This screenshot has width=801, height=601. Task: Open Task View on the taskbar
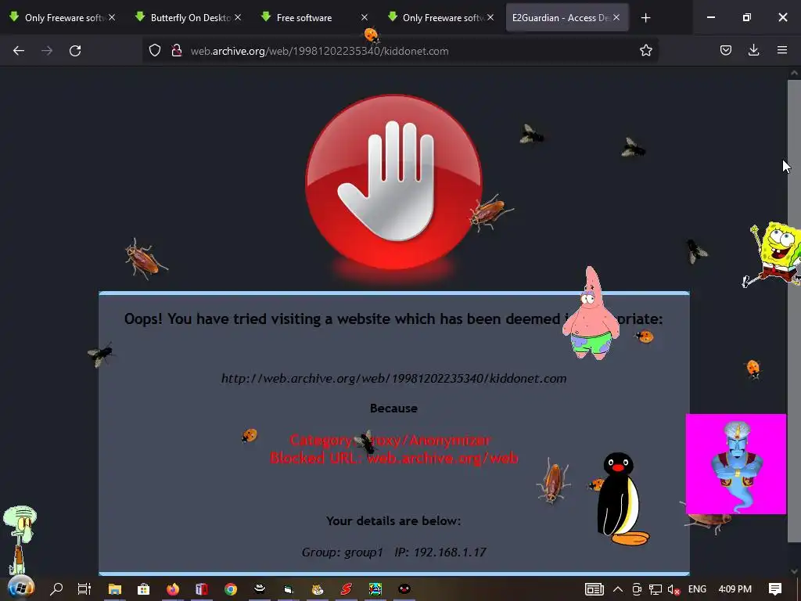tap(84, 588)
